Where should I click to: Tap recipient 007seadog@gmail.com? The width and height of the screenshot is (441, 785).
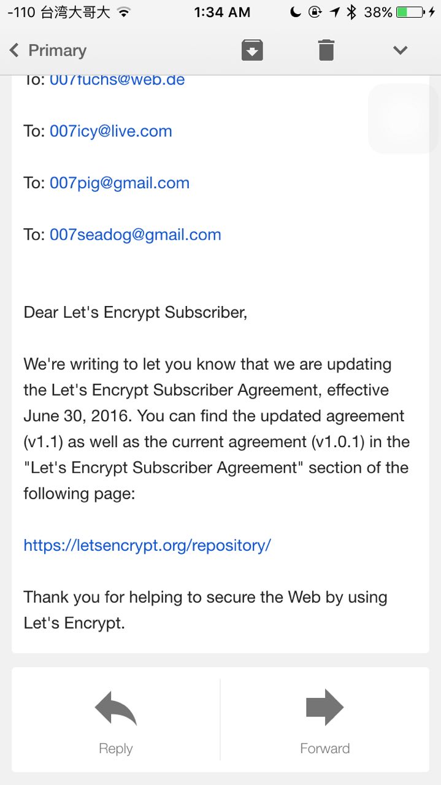pyautogui.click(x=136, y=235)
